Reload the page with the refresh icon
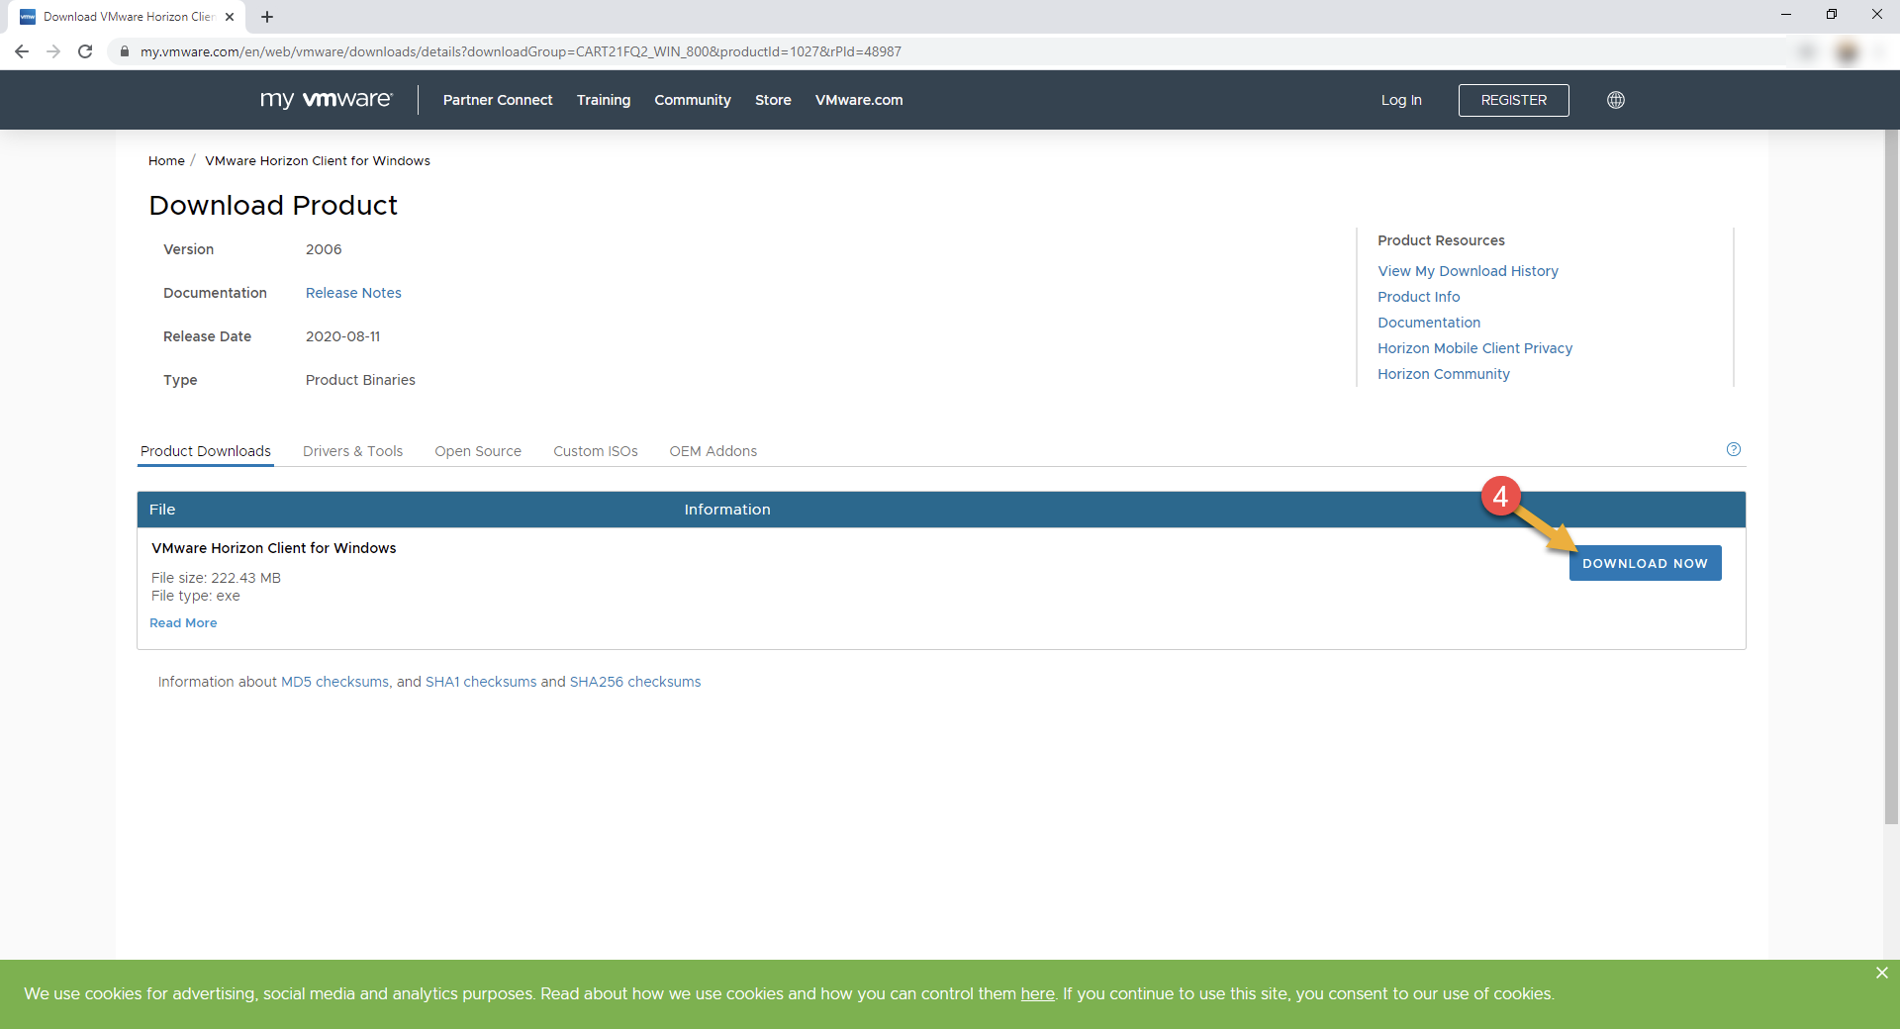The width and height of the screenshot is (1900, 1029). (85, 51)
